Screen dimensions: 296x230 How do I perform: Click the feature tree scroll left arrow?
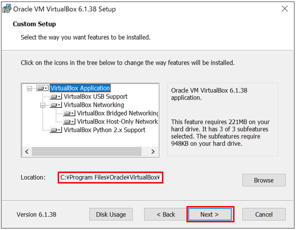pos(27,151)
